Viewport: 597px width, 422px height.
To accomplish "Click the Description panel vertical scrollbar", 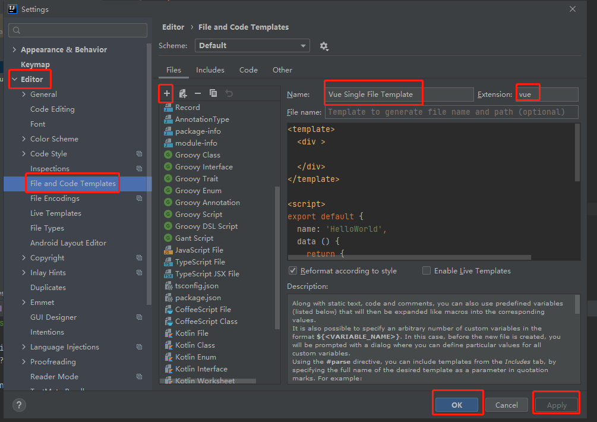I will tap(577, 304).
